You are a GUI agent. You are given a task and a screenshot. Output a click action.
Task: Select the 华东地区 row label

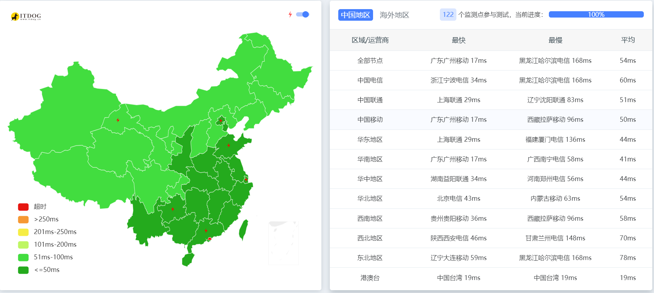(x=370, y=140)
